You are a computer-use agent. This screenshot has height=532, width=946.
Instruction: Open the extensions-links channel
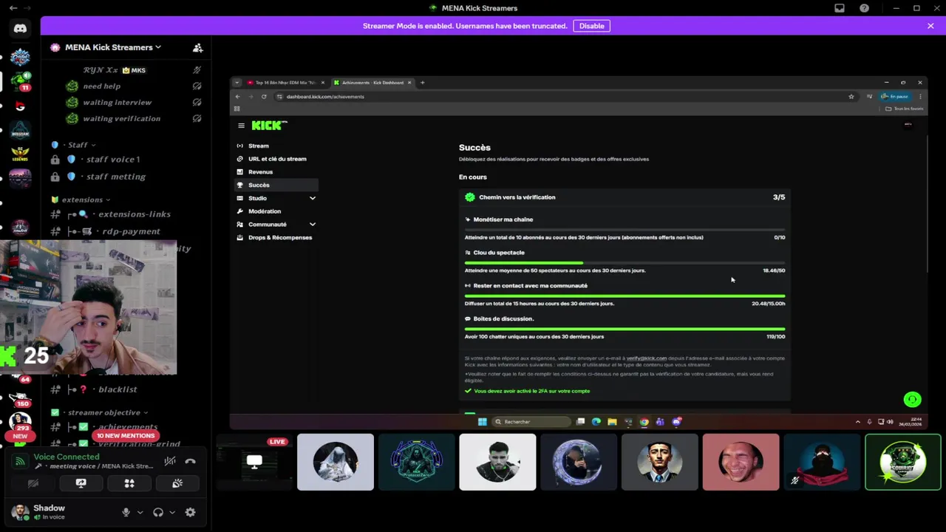pos(134,214)
